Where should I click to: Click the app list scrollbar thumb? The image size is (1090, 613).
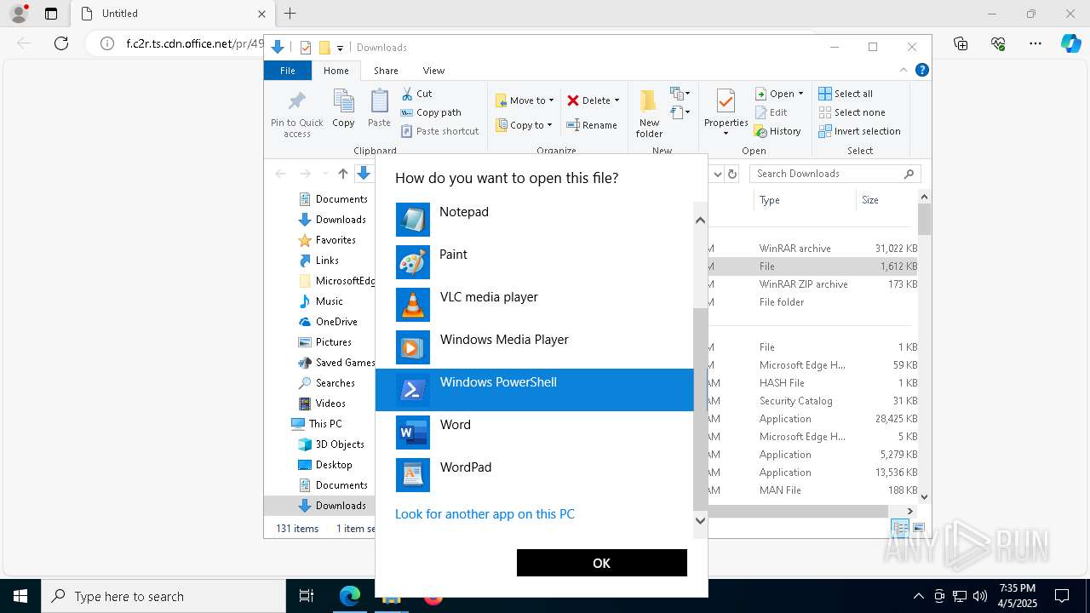pyautogui.click(x=701, y=409)
